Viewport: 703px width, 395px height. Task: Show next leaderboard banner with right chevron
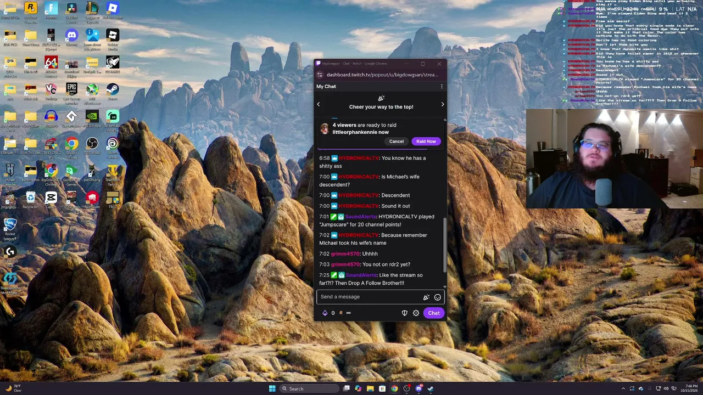click(443, 104)
